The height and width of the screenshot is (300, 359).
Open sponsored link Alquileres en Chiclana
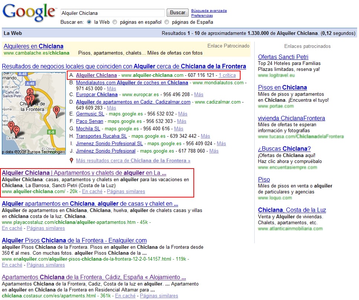(x=33, y=46)
